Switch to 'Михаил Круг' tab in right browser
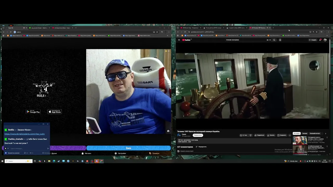This screenshot has height=187, width=333. [x=191, y=28]
